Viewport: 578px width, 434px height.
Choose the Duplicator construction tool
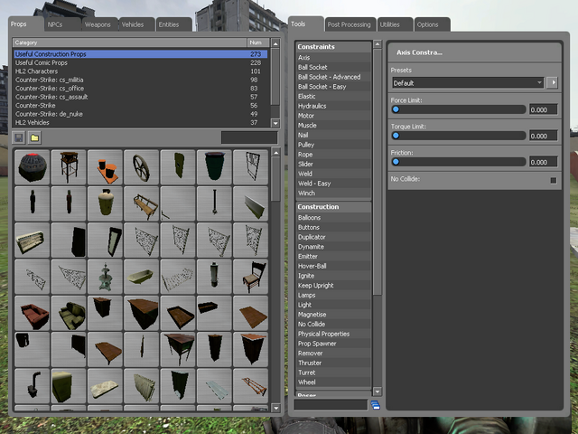point(333,237)
